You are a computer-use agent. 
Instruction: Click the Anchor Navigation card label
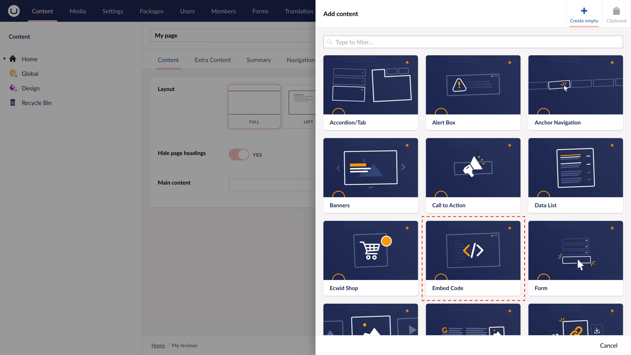coord(558,122)
